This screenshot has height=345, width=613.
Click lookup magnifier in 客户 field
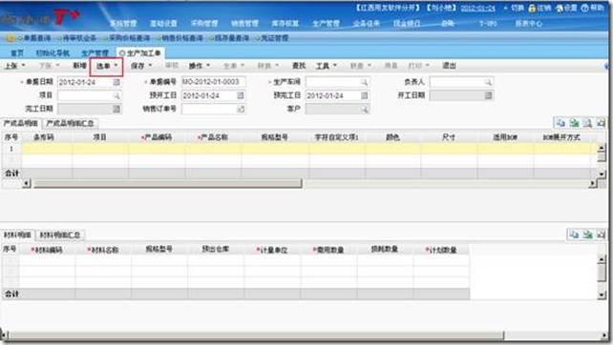coord(365,110)
